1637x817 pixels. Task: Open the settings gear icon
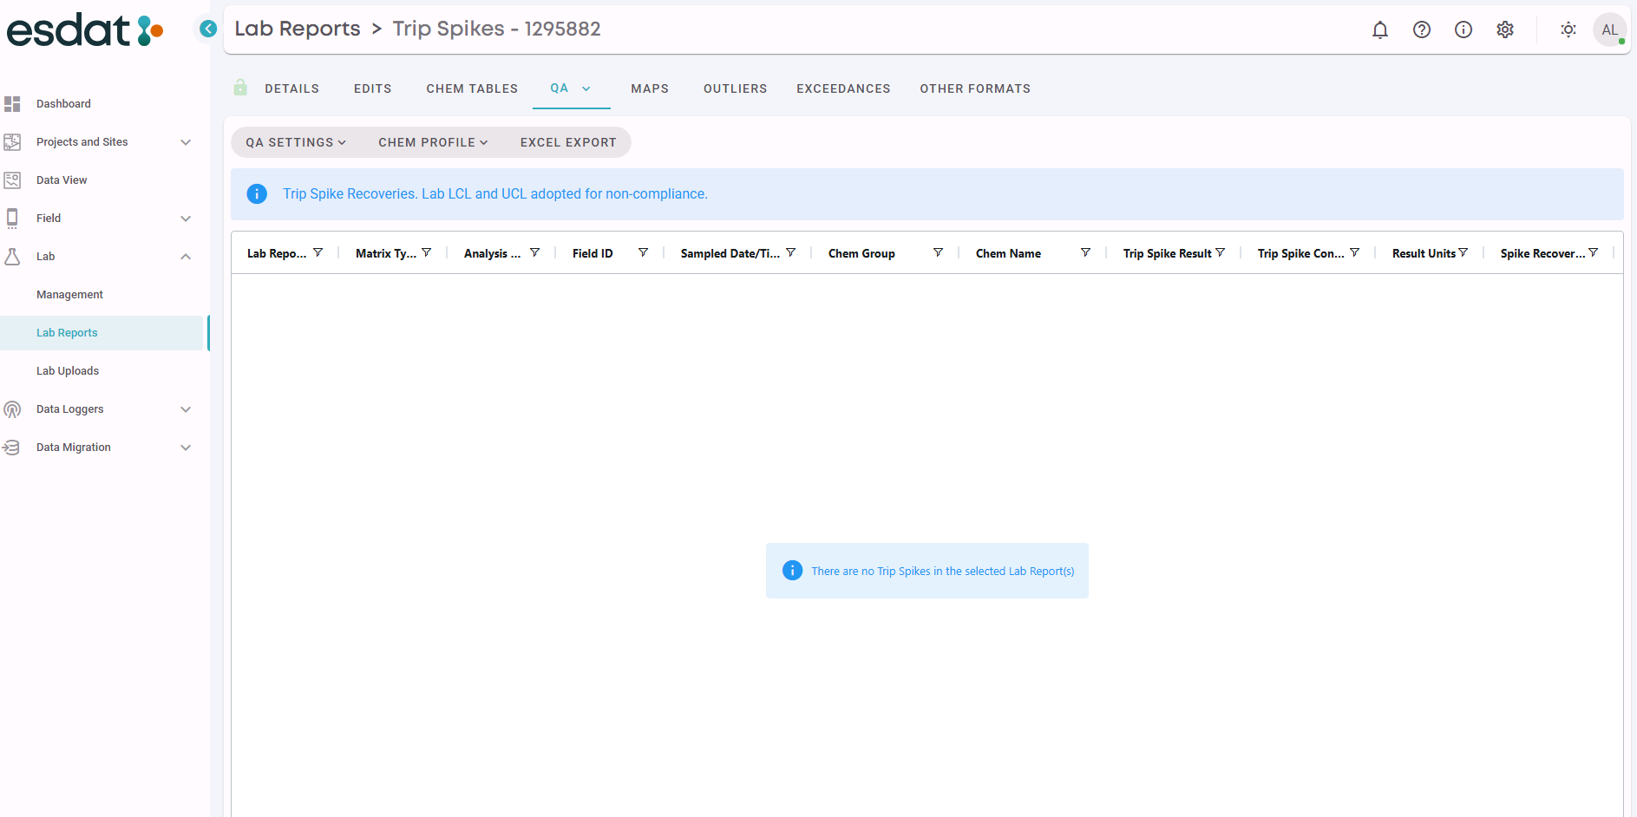[1504, 29]
